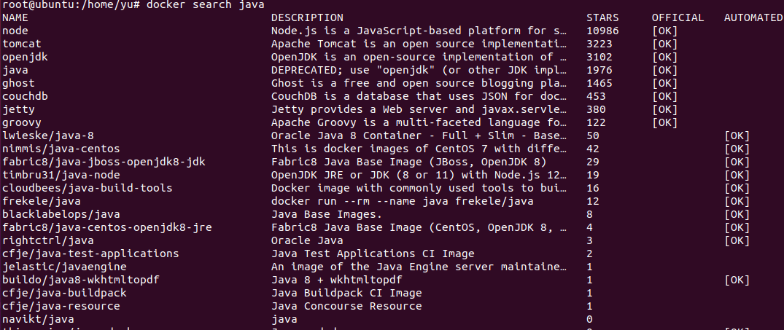
Task: Click the 'Oracle Java 8 Container' description
Action: coord(419,135)
